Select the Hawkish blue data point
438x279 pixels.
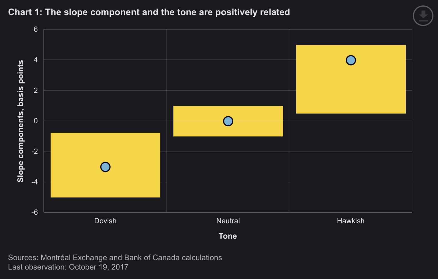(351, 60)
